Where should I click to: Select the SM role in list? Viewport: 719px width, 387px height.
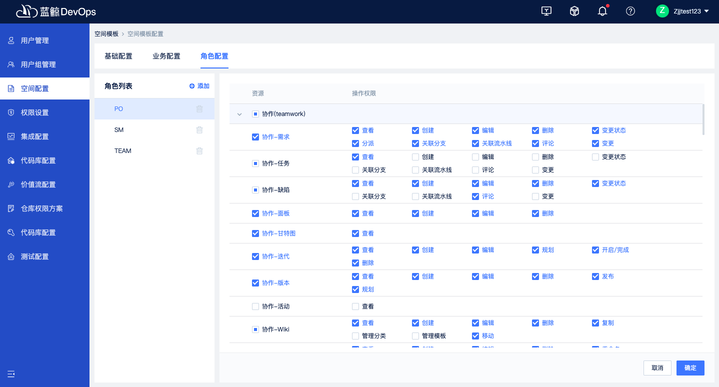click(154, 130)
